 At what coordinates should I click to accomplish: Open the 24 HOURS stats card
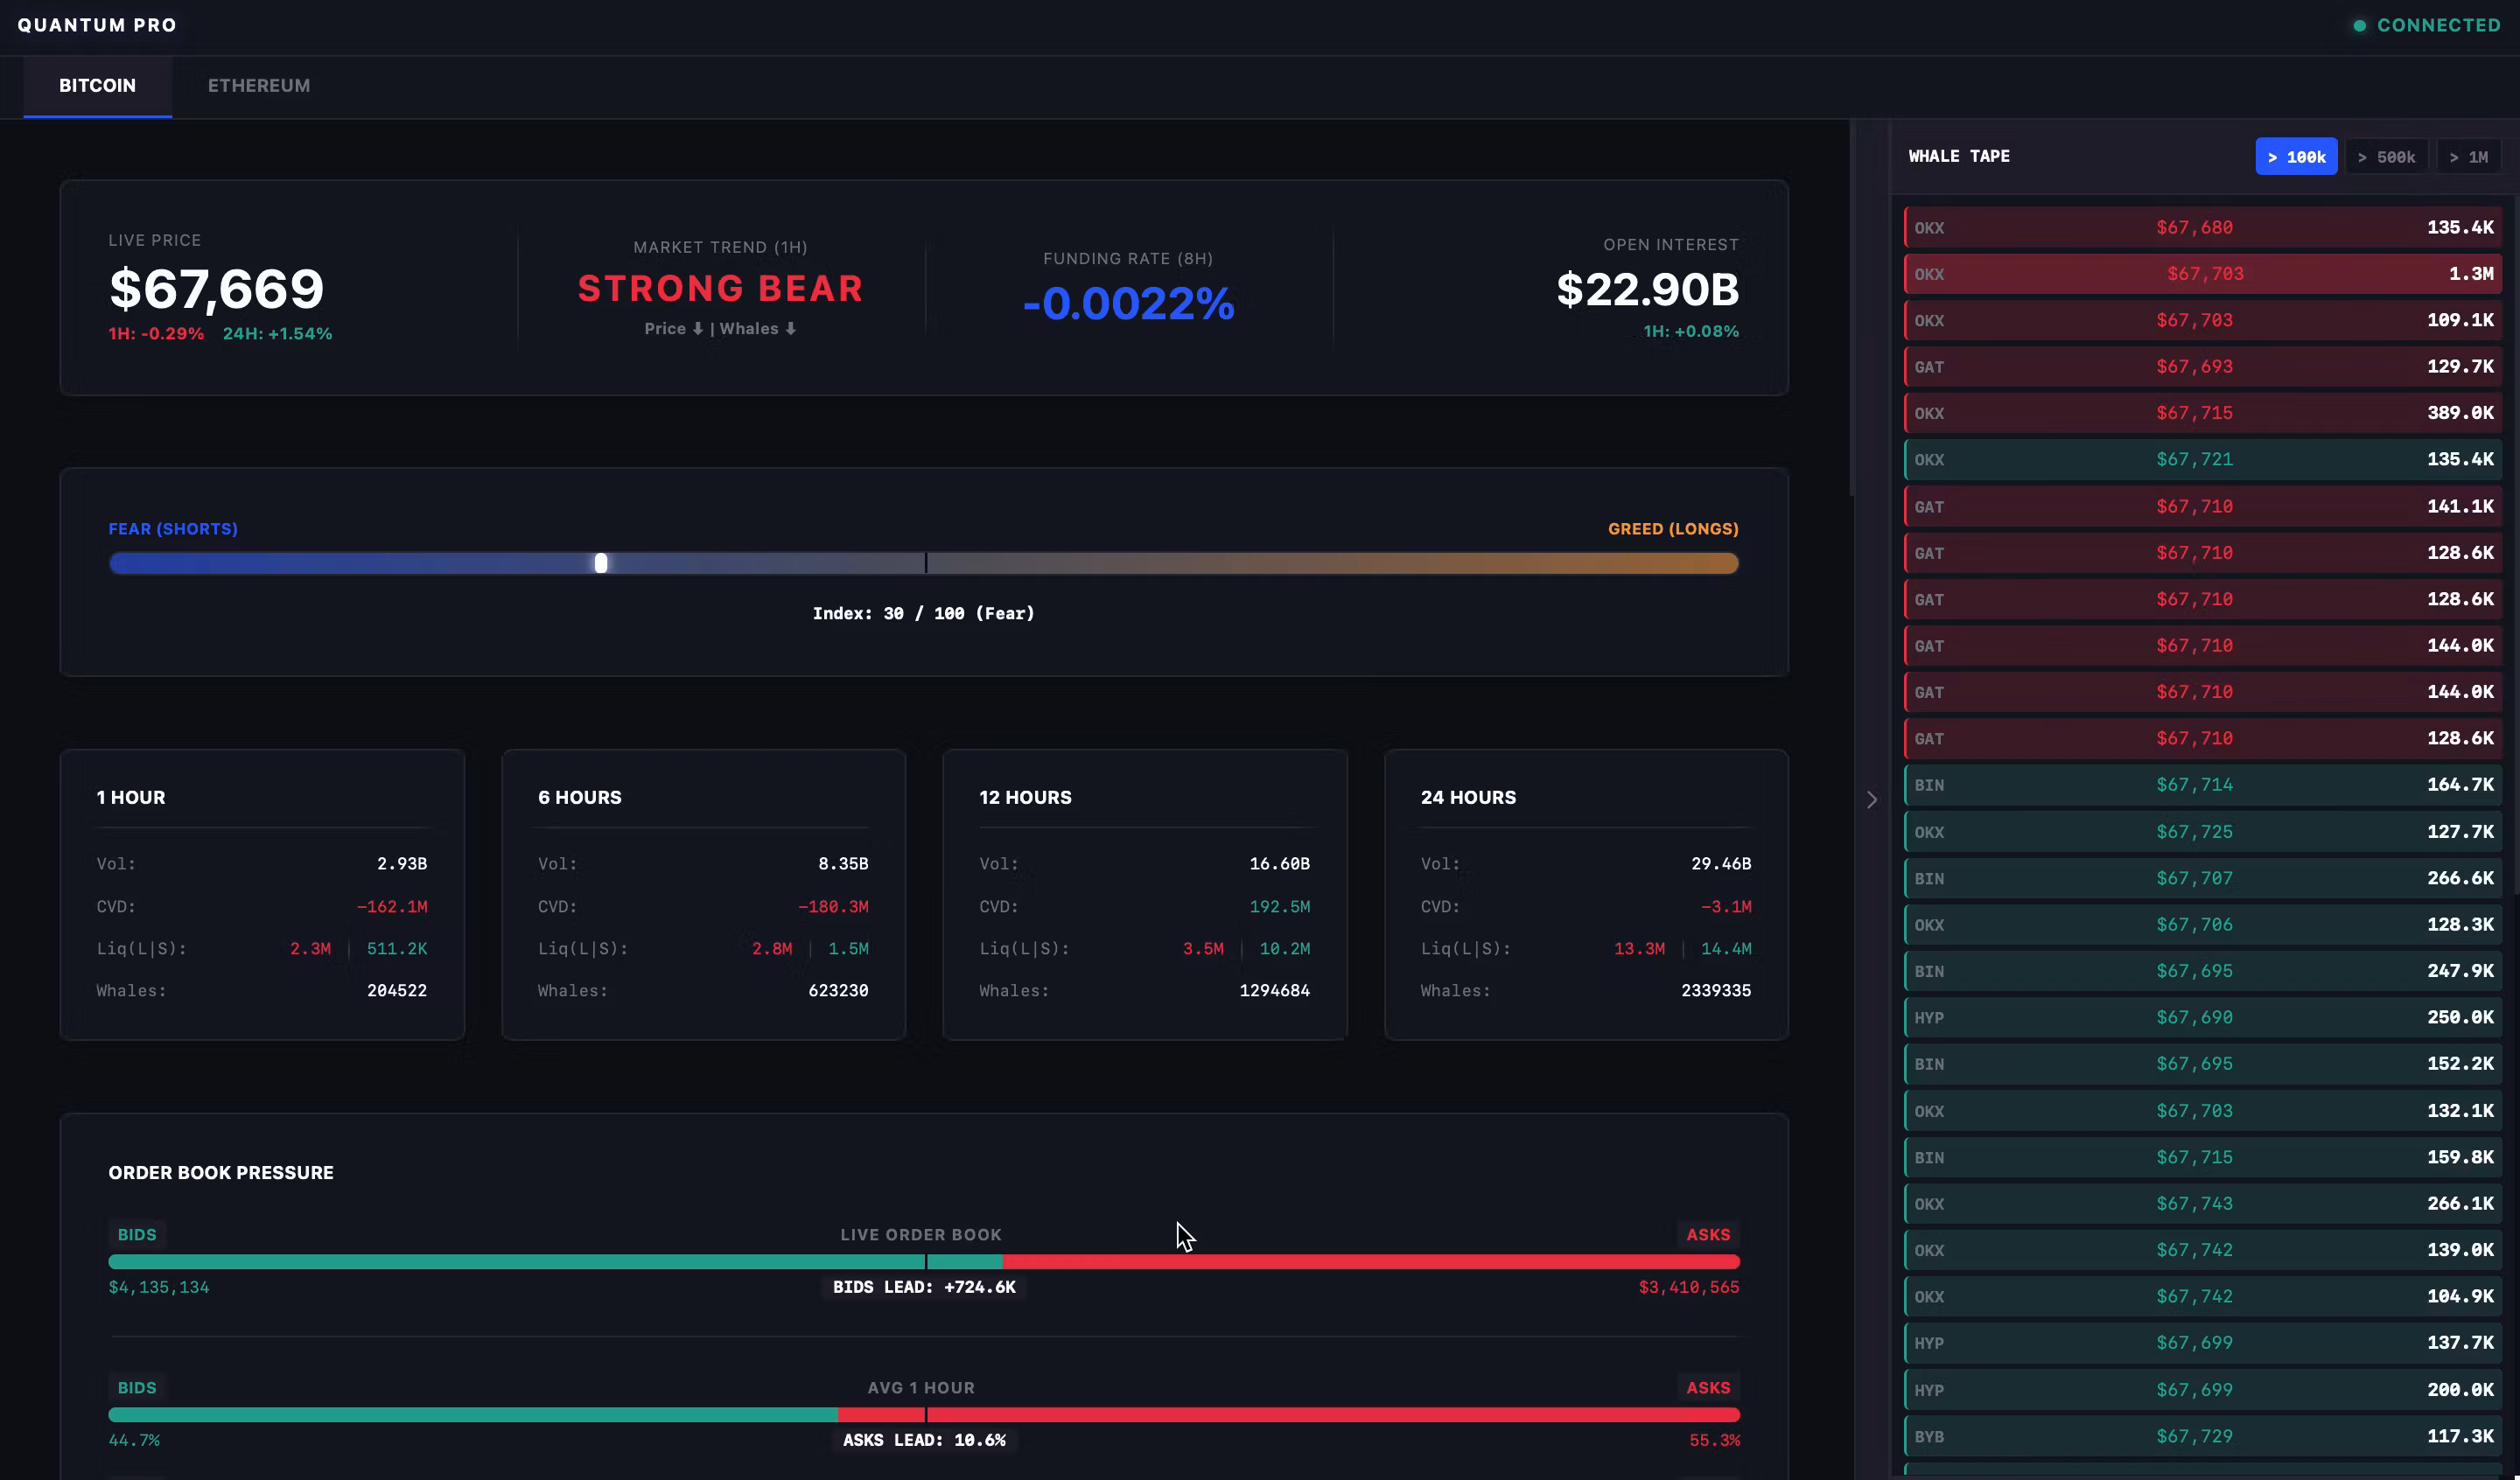[1586, 895]
